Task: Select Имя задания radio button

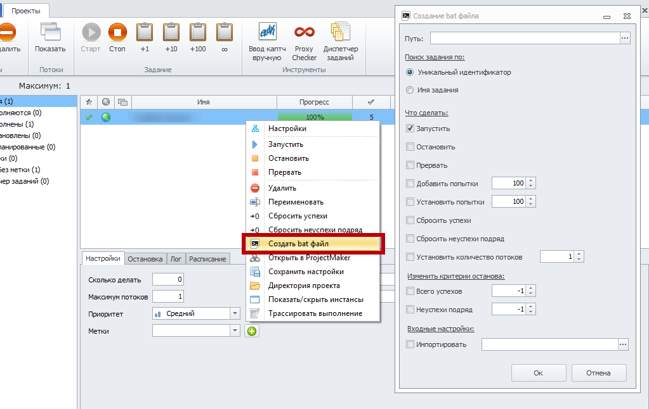Action: (x=410, y=90)
